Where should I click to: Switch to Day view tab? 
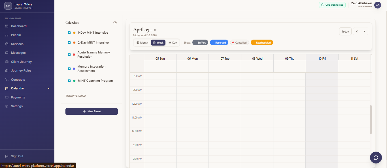click(173, 43)
